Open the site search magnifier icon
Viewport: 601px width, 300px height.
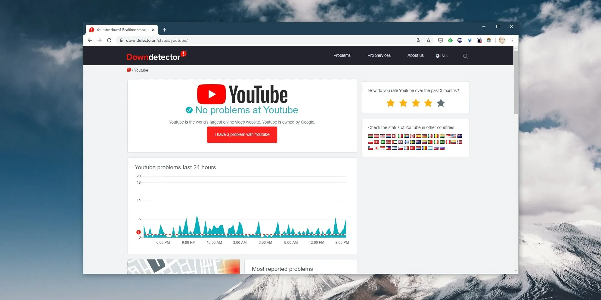[465, 56]
